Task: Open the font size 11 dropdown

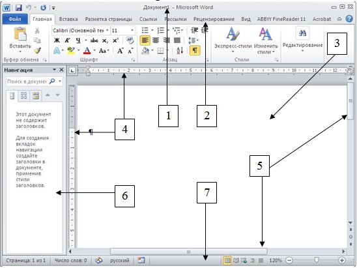Action: (123, 30)
